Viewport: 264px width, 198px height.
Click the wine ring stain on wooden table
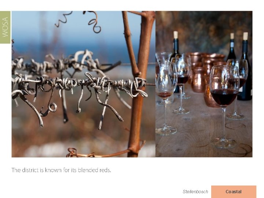pos(235,126)
